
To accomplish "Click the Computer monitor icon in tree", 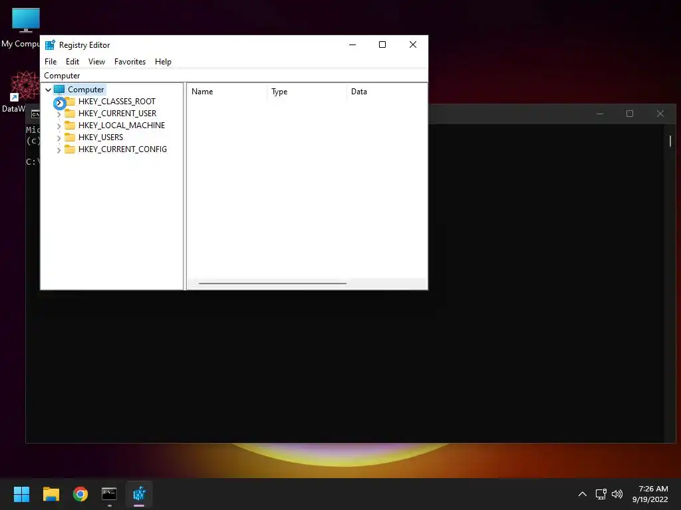I will tap(59, 90).
